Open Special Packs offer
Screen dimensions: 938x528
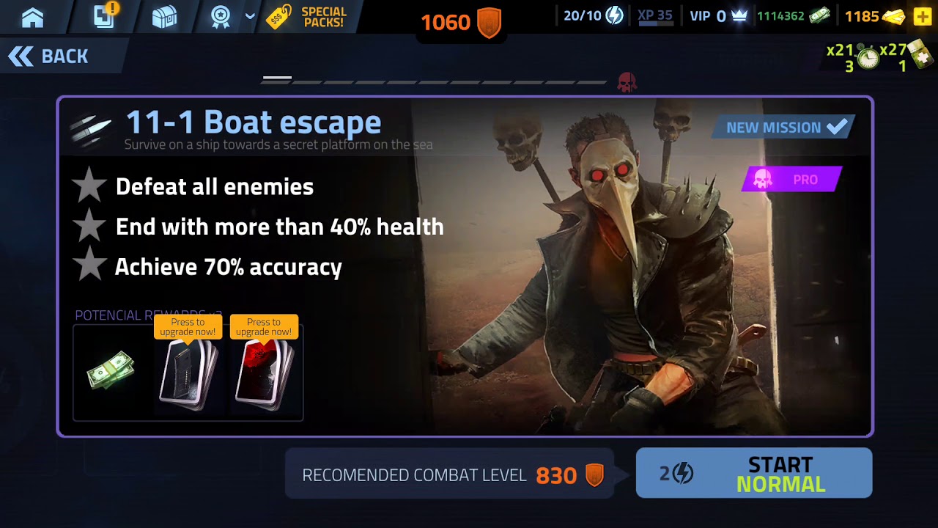308,17
